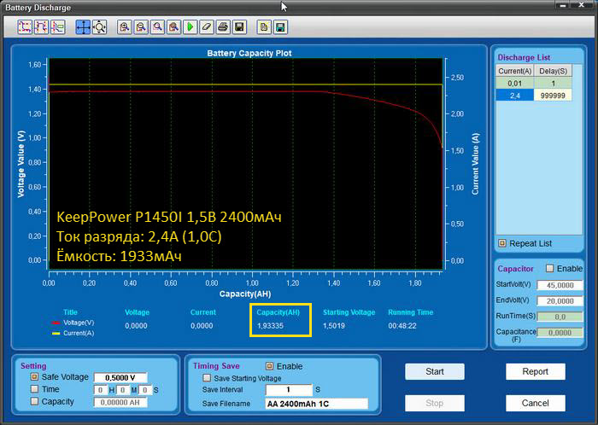Select the highlighted four-arrow crosshair tool

(x=83, y=27)
